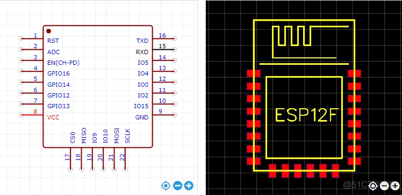Click the IO0 pin label
Image resolution: width=402 pixels, height=195 pixels.
pyautogui.click(x=143, y=85)
